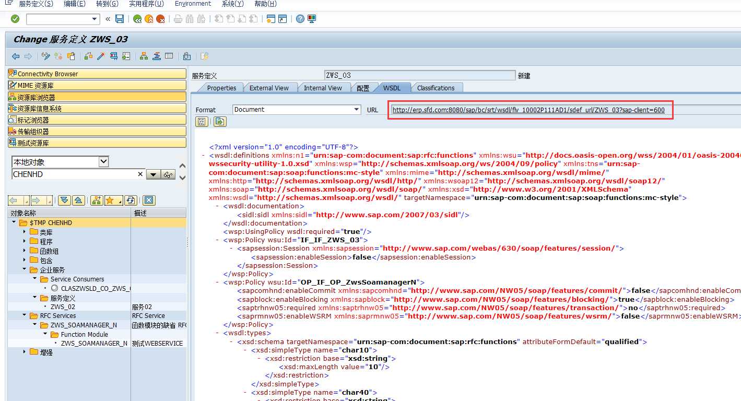Click the red Cancel icon
741x401 pixels.
[160, 19]
